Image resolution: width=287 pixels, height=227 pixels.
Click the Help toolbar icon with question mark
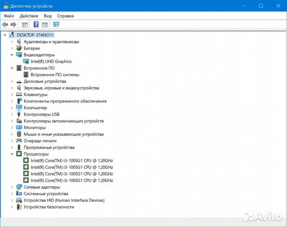coord(36,24)
